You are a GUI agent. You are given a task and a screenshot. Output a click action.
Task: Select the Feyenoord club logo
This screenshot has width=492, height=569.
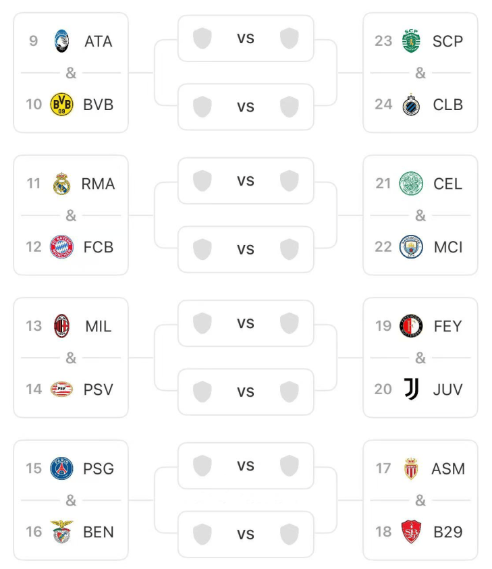(410, 326)
